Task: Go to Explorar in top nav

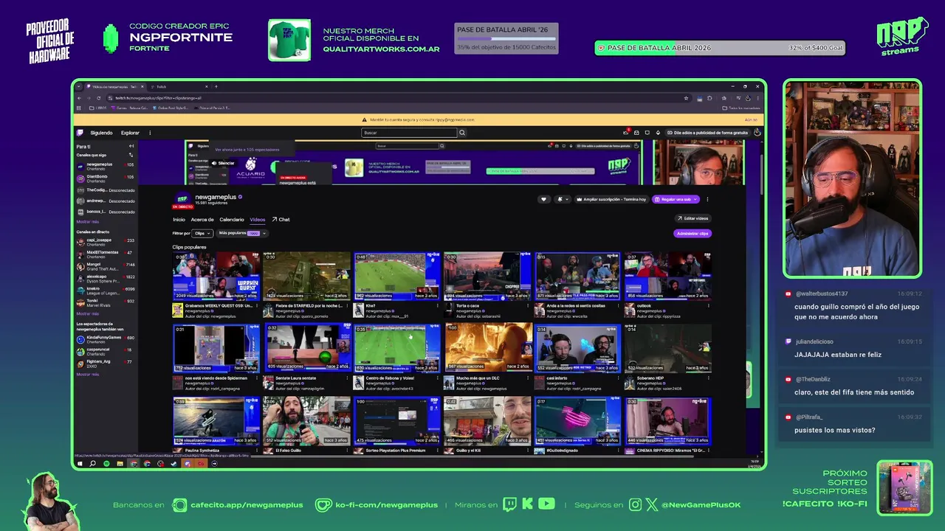Action: 130,133
